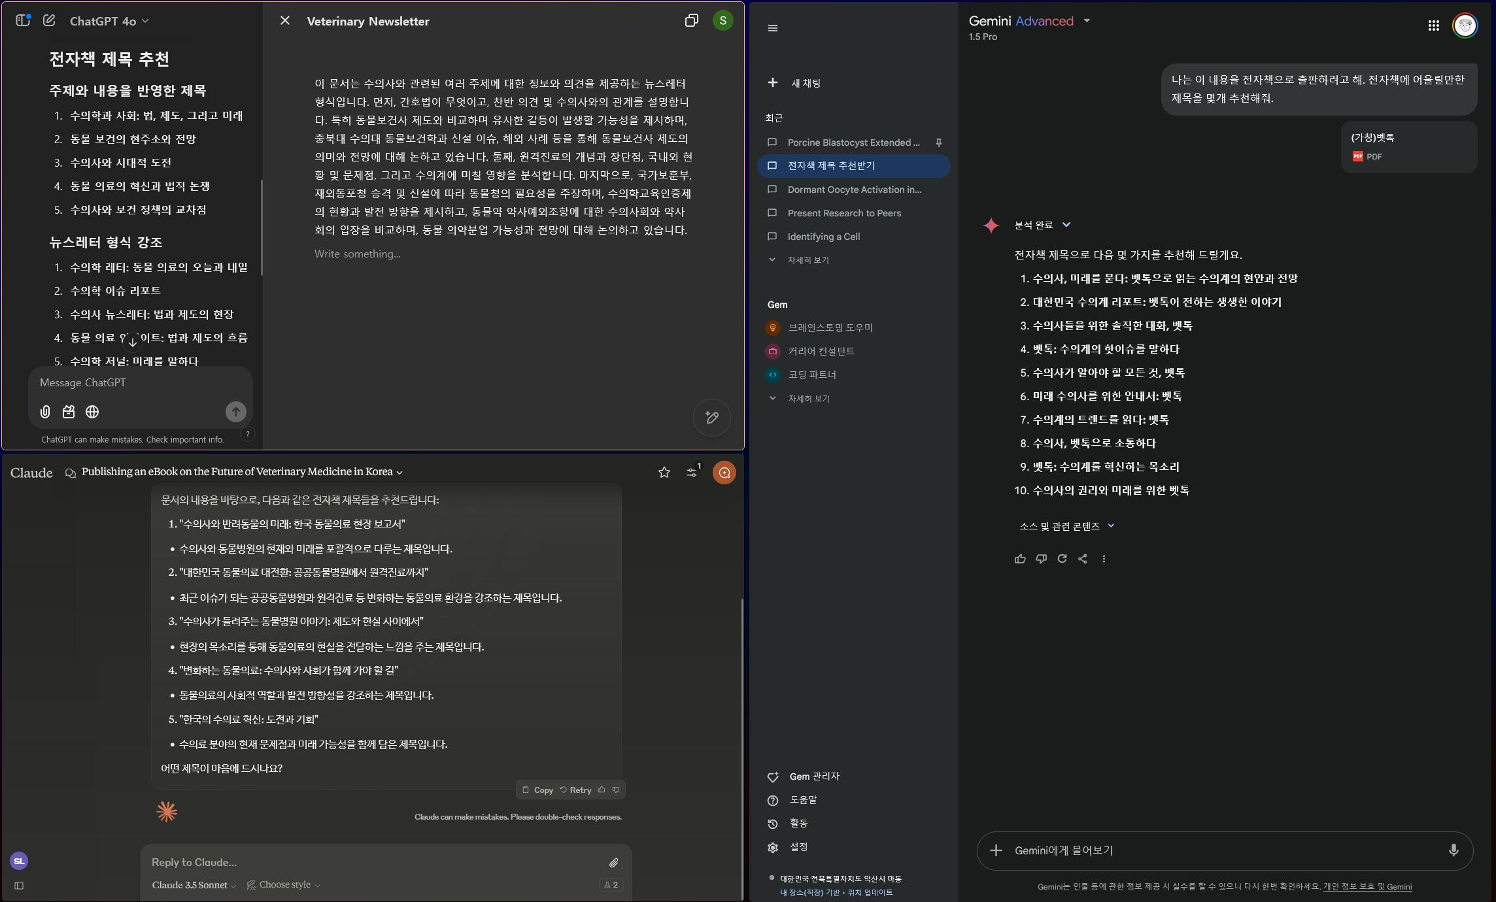Expand 소스 및 관련 콘텐츠
Screen dimensions: 1496x902
1066,526
